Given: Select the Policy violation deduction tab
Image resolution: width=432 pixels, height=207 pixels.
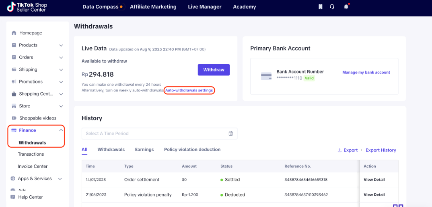Looking at the screenshot, I should (192, 150).
